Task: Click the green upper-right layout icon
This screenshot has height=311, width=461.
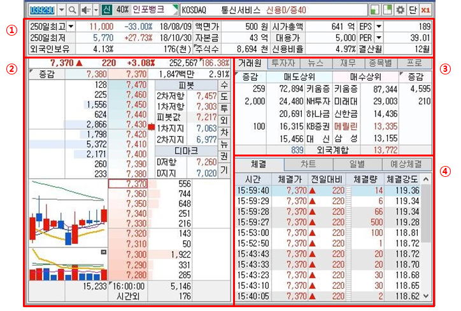Action: pos(388,10)
